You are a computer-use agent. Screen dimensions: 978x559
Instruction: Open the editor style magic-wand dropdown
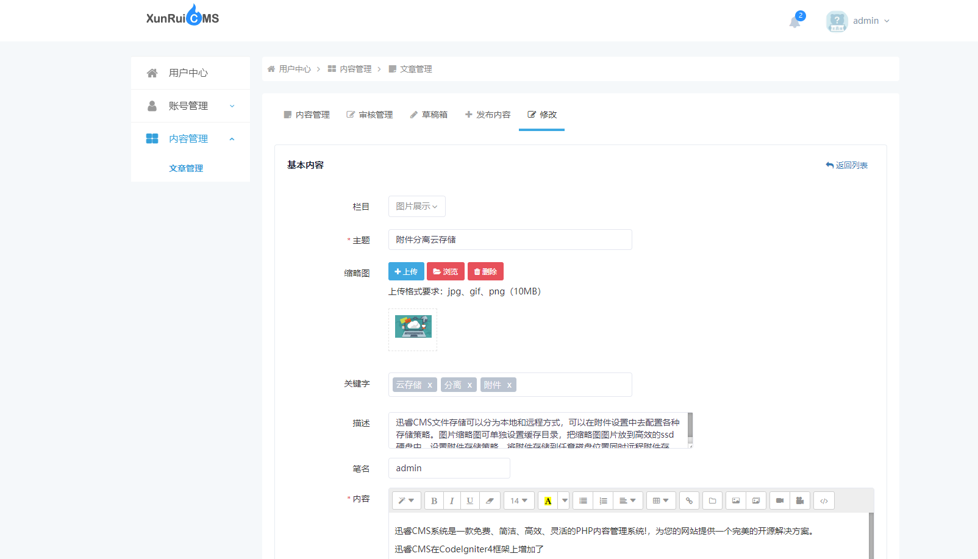[407, 500]
